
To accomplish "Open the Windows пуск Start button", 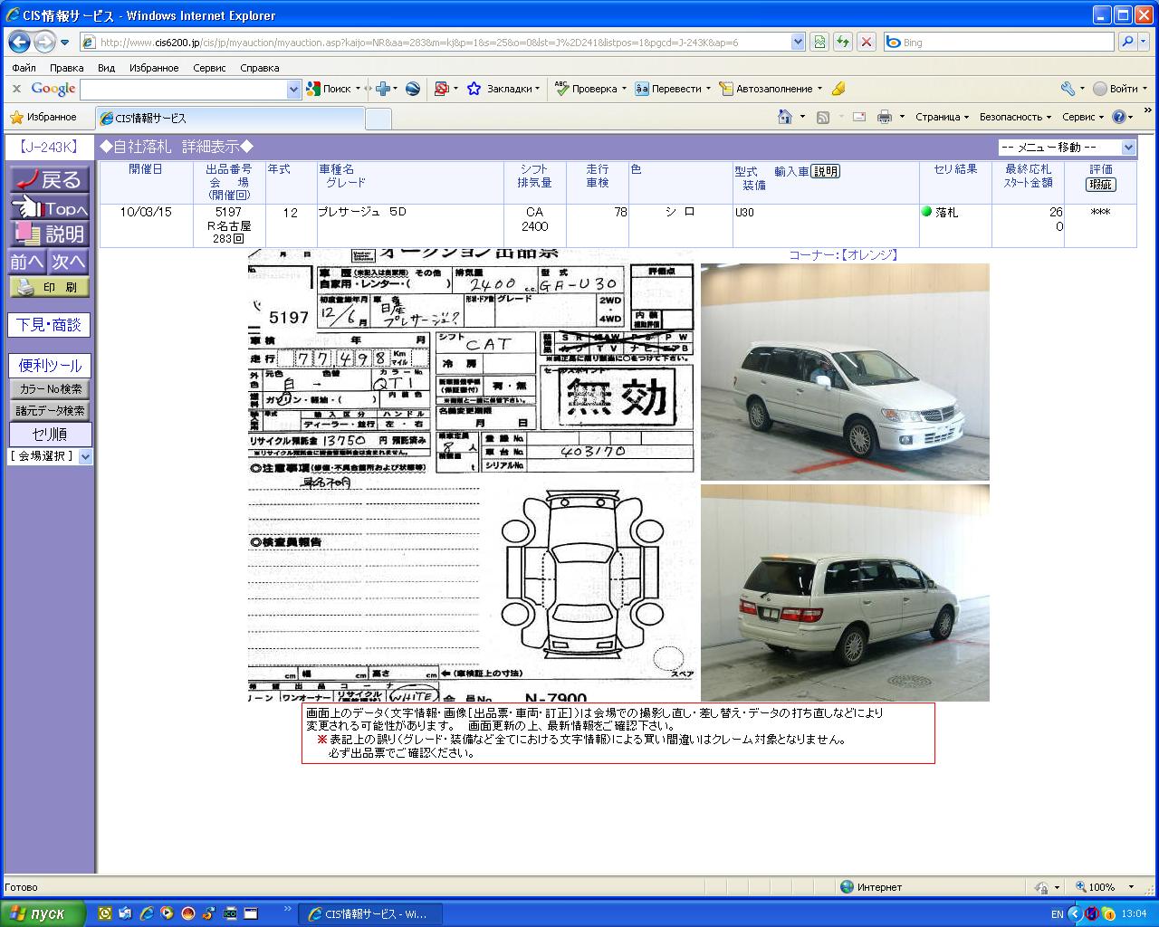I will pos(43,913).
